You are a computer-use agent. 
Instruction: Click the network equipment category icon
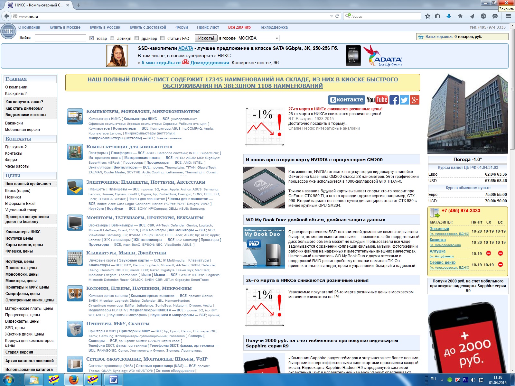tap(75, 364)
